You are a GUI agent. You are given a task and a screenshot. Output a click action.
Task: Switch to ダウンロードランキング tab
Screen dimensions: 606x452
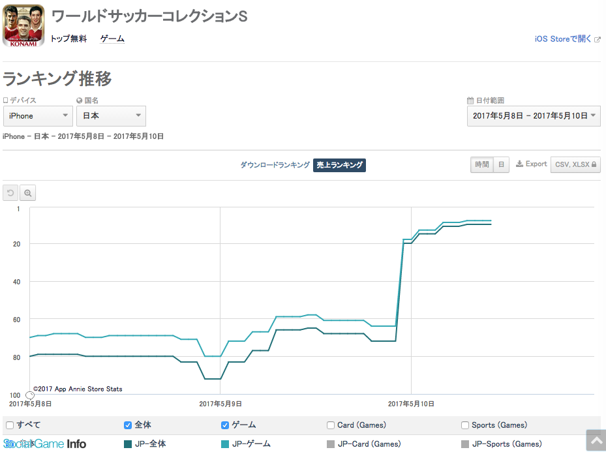click(275, 165)
